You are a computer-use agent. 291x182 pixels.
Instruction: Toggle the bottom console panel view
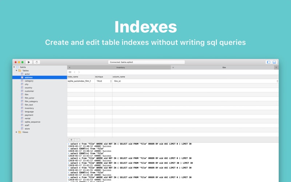click(x=274, y=62)
